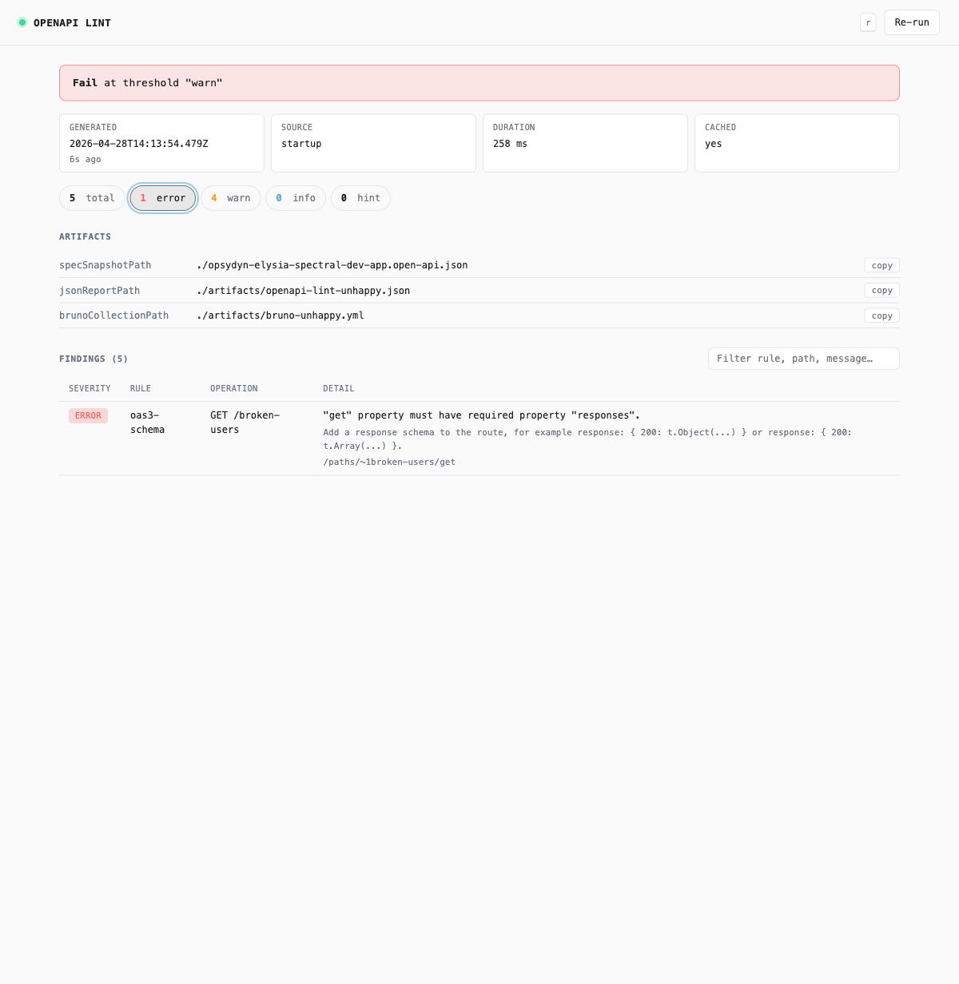Click the 'Add a response schema' hint text
959x984 pixels.
[587, 438]
